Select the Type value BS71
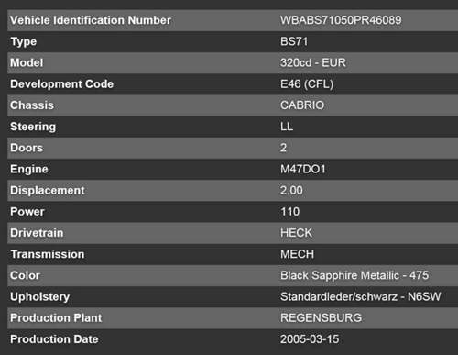Screen dimensions: 458x355 click(x=294, y=41)
